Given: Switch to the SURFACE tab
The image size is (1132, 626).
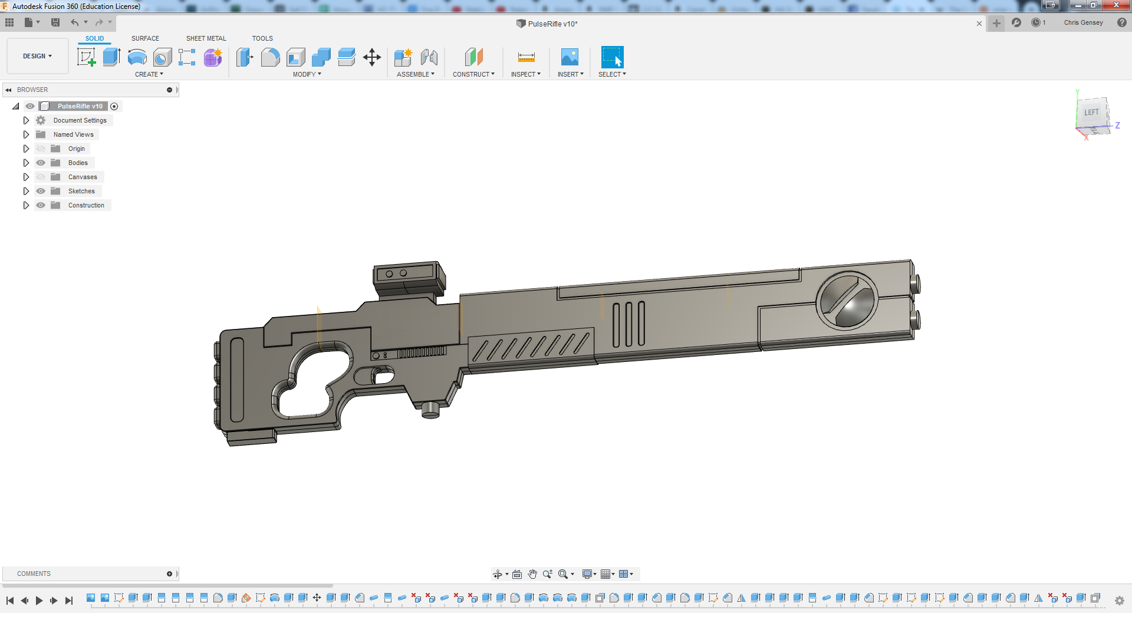Looking at the screenshot, I should (145, 38).
